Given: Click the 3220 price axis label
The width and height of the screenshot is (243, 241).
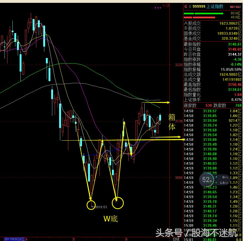Looking at the screenshot, I should point(179,65).
